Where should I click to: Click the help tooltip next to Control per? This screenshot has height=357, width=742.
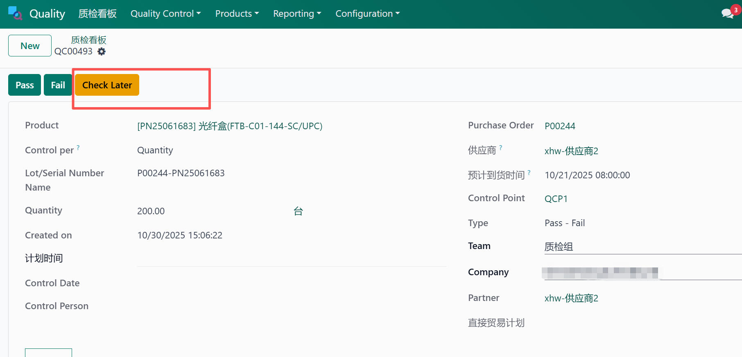point(78,148)
